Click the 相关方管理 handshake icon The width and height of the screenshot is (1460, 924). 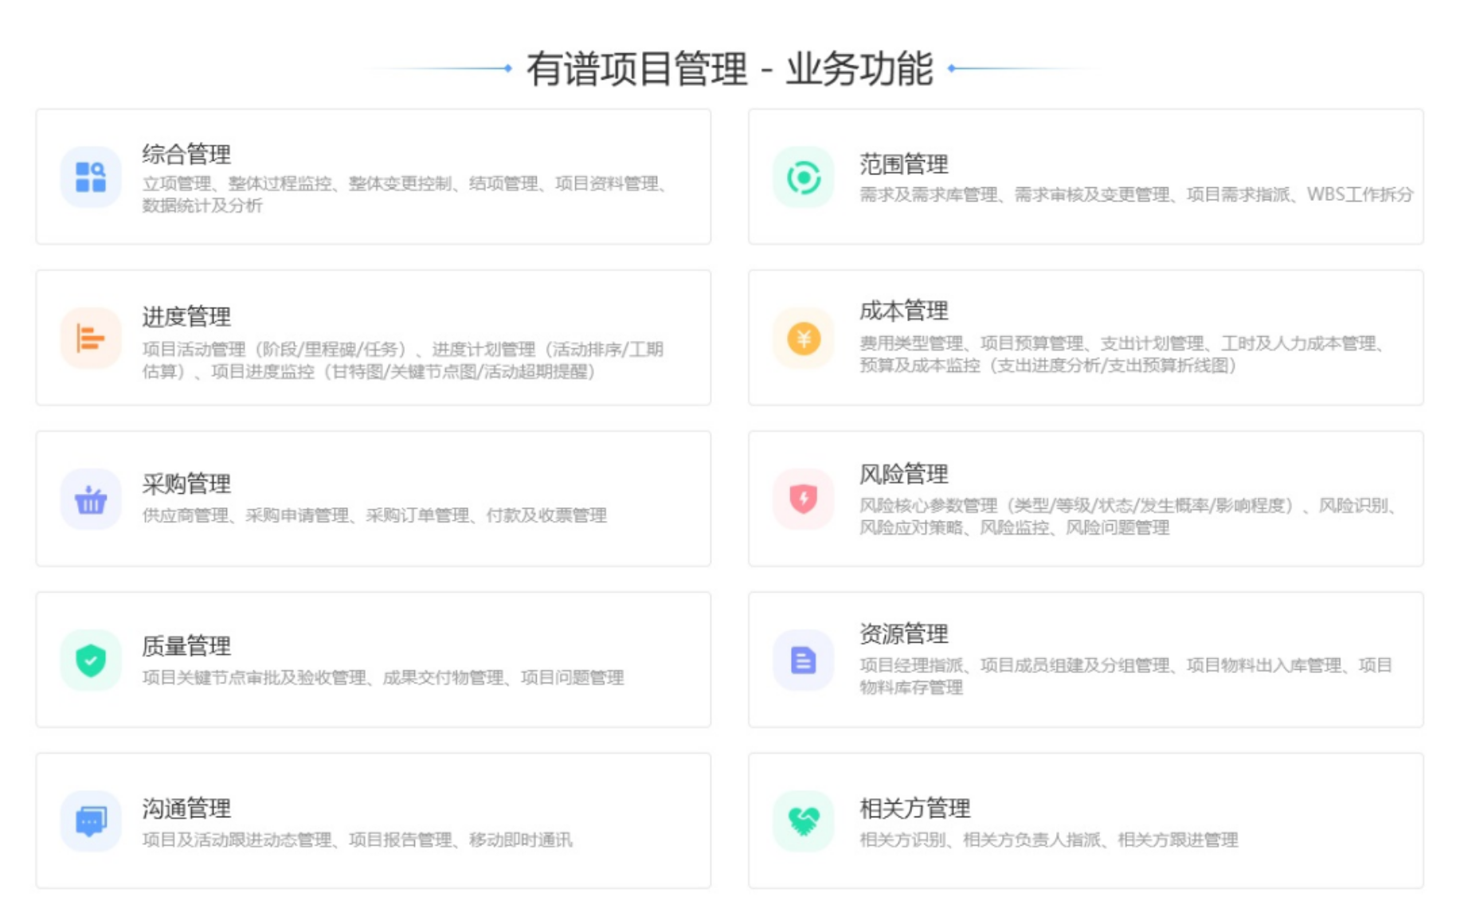[x=804, y=820]
